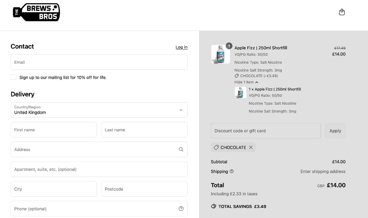
Task: Focus the discount code or gift card field
Action: (266, 131)
